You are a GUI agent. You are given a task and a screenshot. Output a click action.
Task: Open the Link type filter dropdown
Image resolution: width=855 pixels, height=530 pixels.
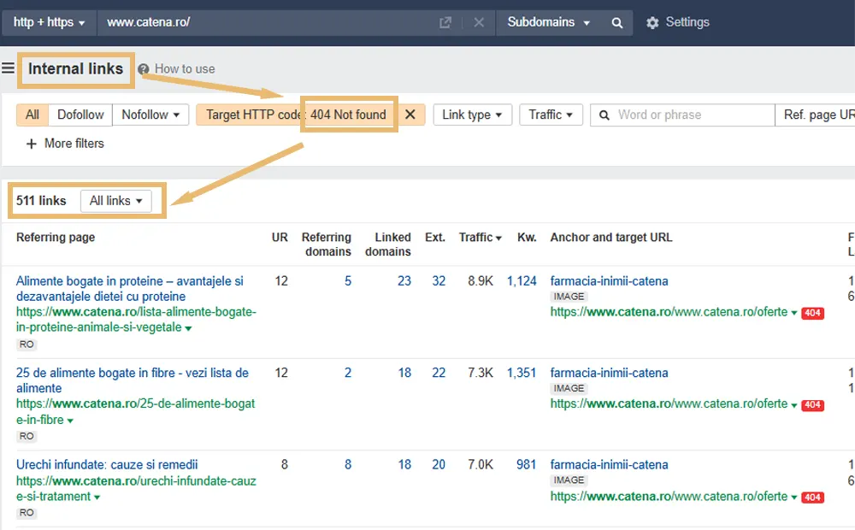point(472,115)
